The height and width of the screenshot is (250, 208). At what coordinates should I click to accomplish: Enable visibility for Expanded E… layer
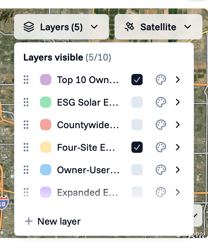(x=137, y=192)
